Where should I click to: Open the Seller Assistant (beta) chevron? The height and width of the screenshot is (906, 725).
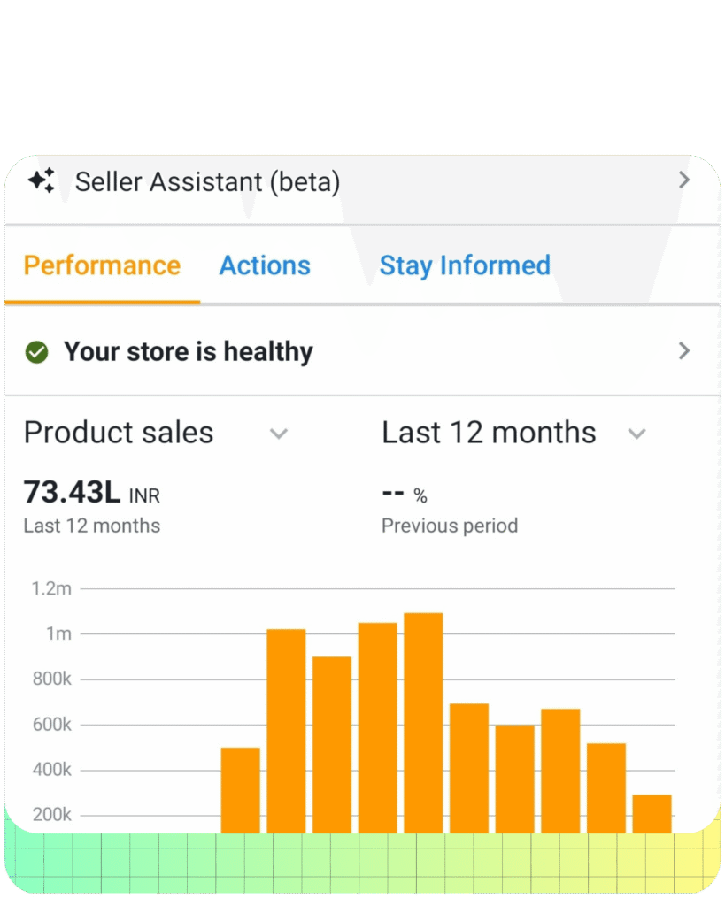click(x=683, y=180)
